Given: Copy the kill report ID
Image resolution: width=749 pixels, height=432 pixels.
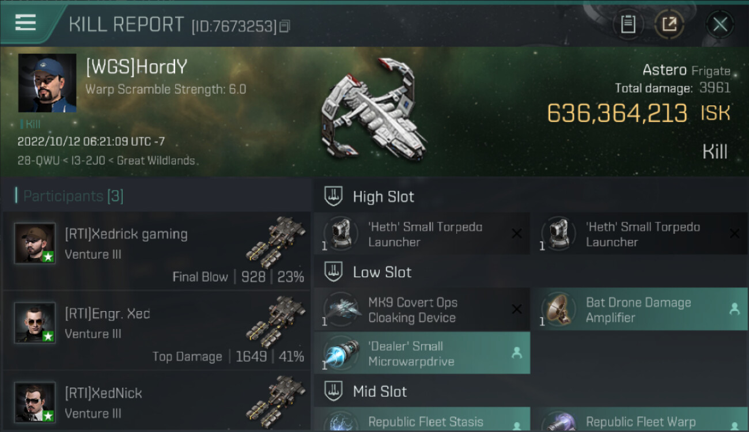Looking at the screenshot, I should pos(285,26).
